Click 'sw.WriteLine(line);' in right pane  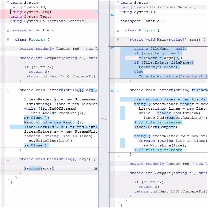pos(165,145)
